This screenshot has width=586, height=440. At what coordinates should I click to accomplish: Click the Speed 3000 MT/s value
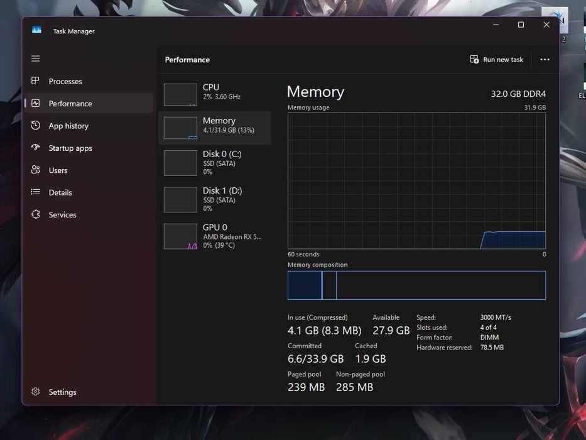(x=496, y=317)
